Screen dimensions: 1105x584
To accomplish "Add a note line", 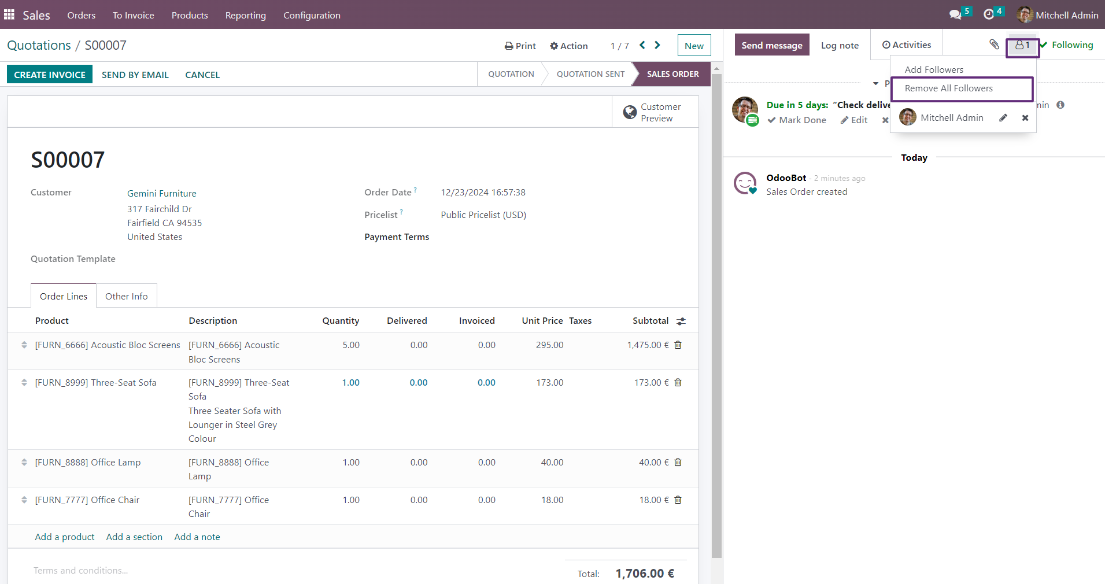I will pyautogui.click(x=197, y=537).
